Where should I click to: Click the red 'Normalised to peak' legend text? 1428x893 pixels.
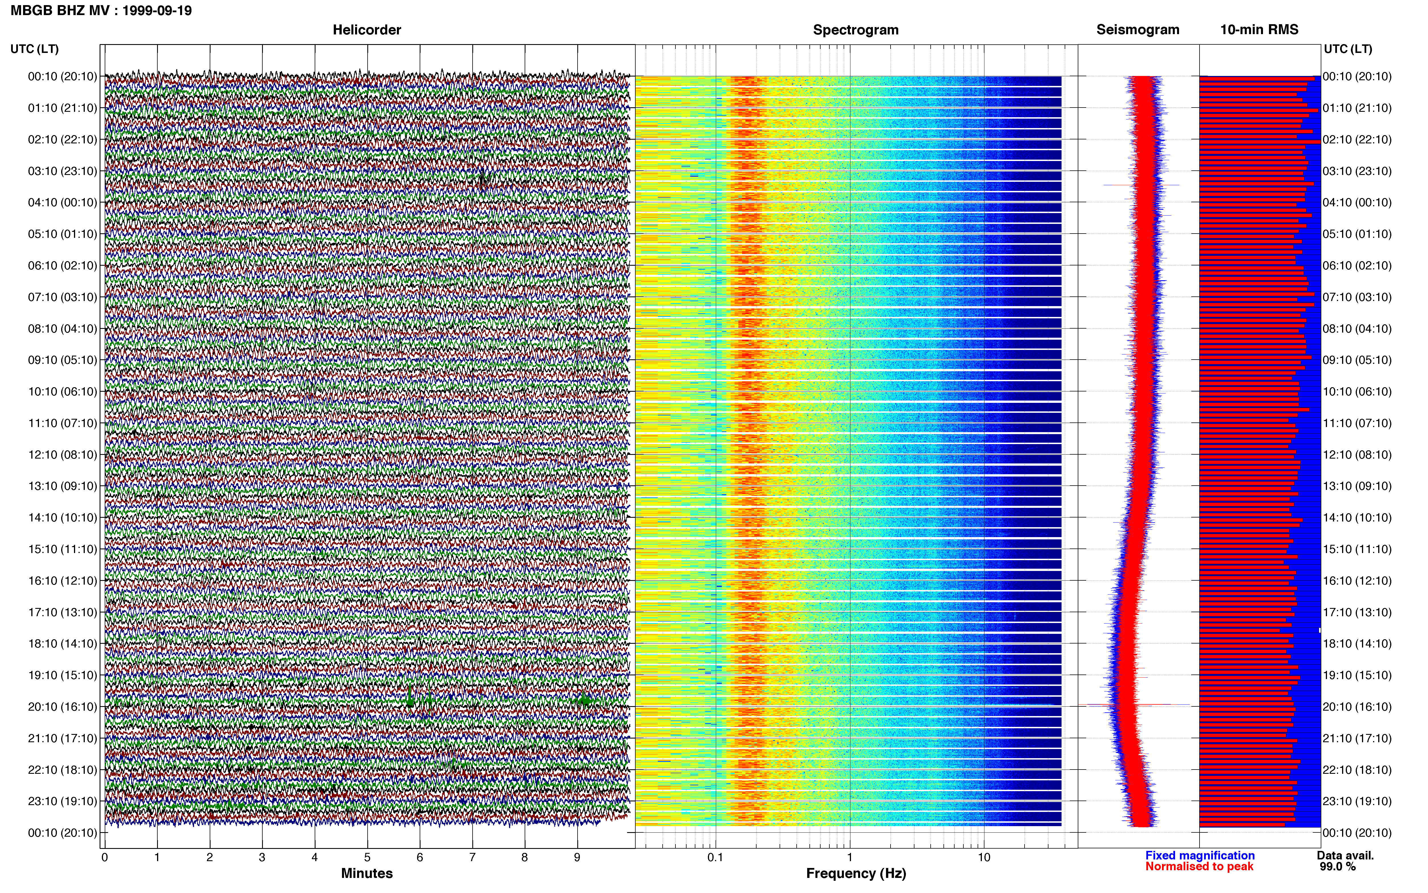[x=1200, y=867]
